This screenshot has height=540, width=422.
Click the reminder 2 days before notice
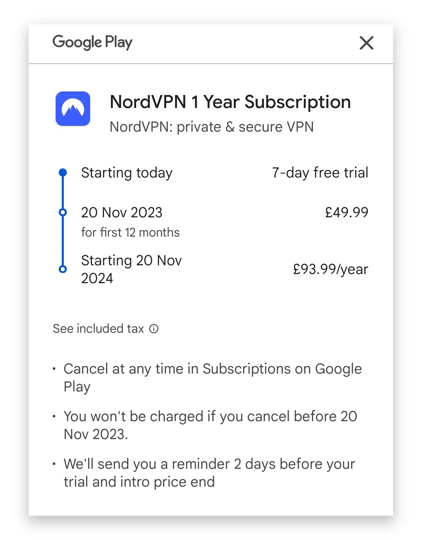(209, 473)
